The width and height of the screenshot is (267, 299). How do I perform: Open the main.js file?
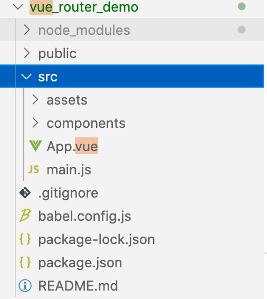69,170
